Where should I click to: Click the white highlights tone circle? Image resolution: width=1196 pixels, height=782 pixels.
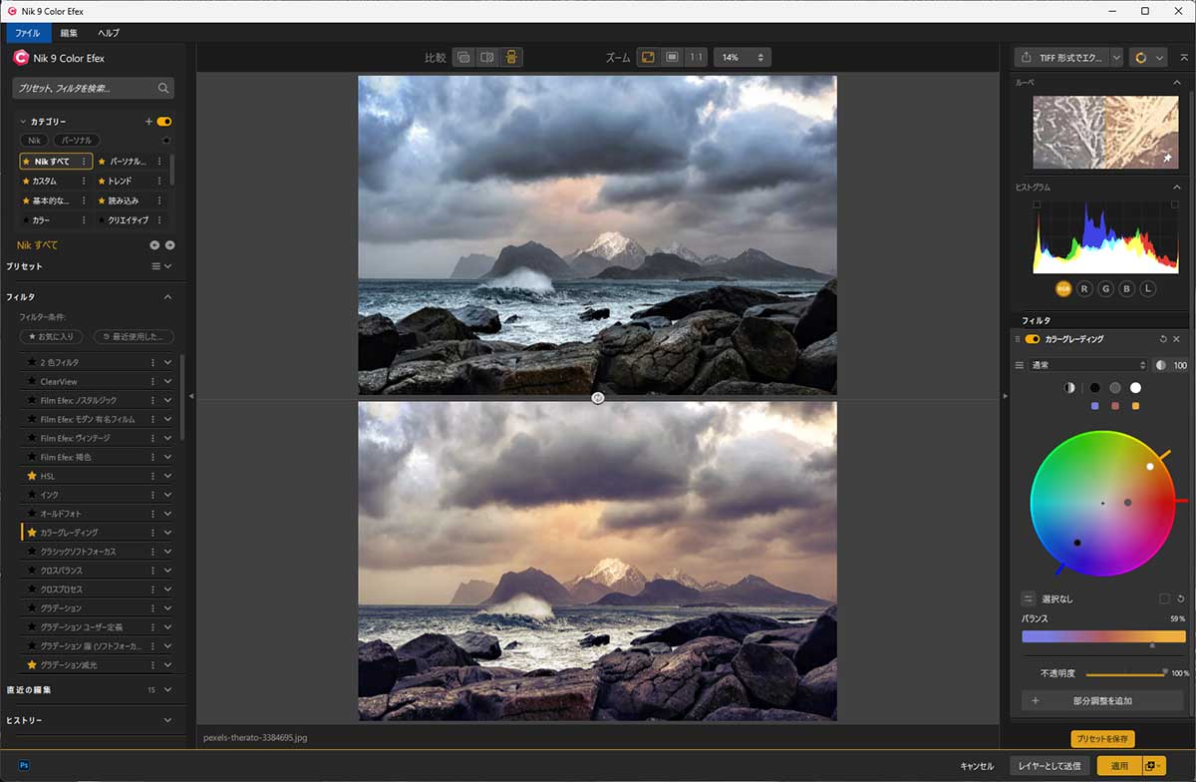1135,387
